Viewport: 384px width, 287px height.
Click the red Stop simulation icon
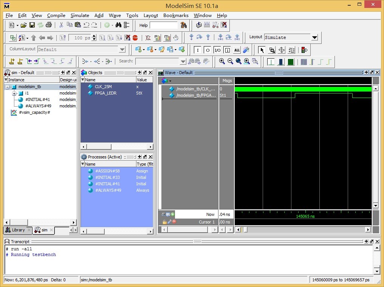pyautogui.click(x=135, y=37)
